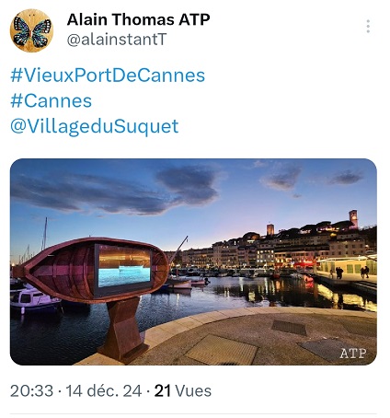View the 21 Vues count
Image resolution: width=390 pixels, height=418 pixels.
[183, 391]
